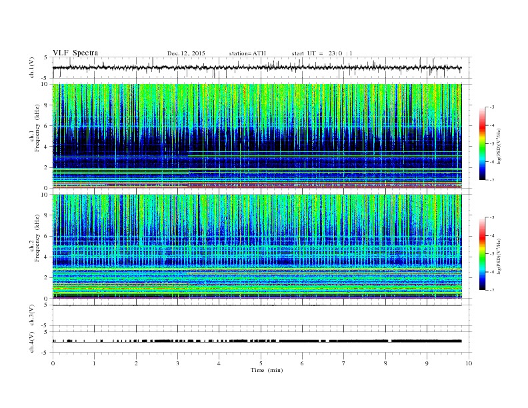Click the ch.2 frequency axis "4" tick label
The height and width of the screenshot is (408, 528).
[47, 257]
